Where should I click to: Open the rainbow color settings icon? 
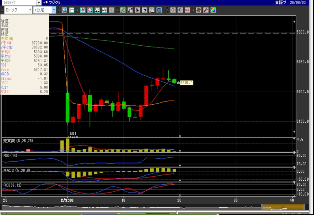click(213, 10)
